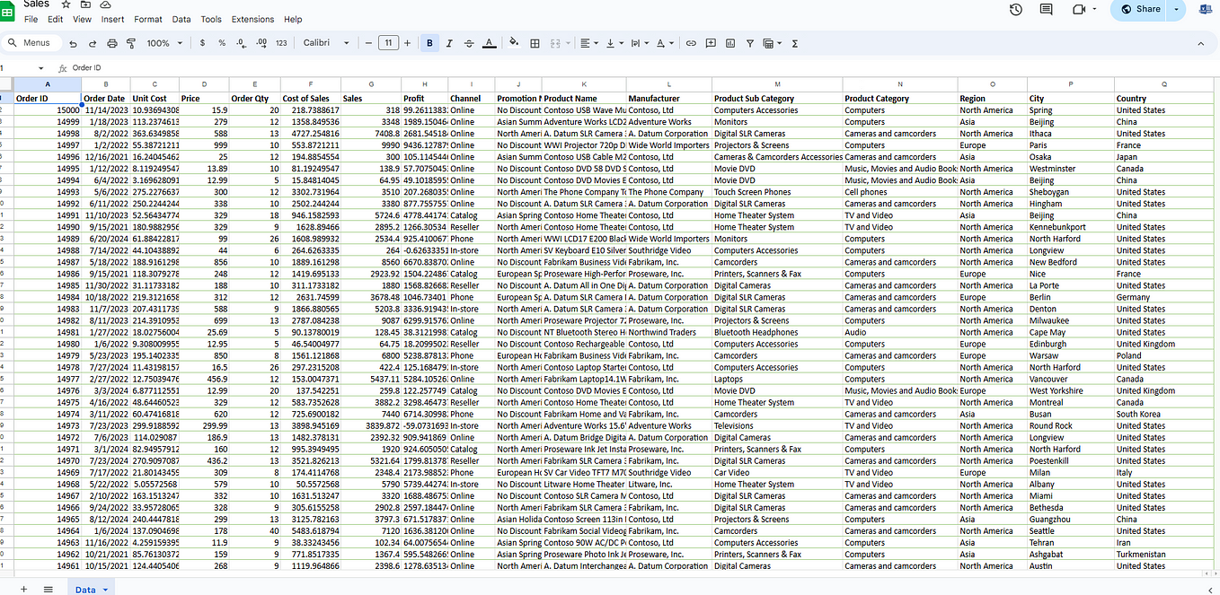
Task: Expand the meeting options arrow
Action: (1095, 9)
